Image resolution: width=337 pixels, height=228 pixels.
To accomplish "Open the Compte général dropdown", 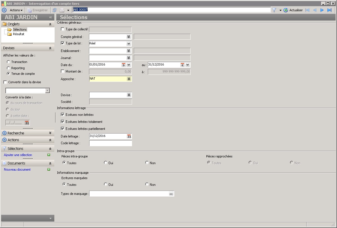I will pos(129,37).
